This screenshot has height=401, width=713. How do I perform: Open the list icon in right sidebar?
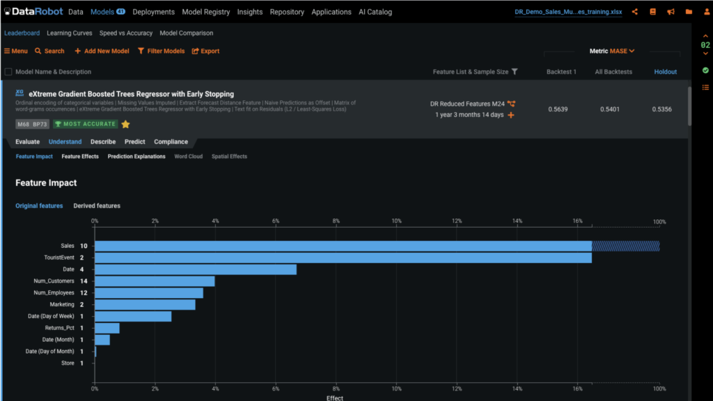tap(705, 87)
